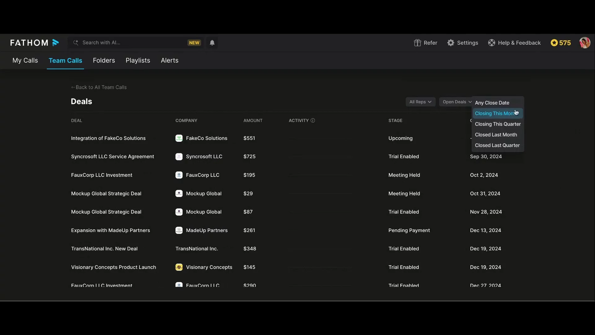Click the Oct 31, 2024 close date
595x335 pixels.
tap(485, 194)
